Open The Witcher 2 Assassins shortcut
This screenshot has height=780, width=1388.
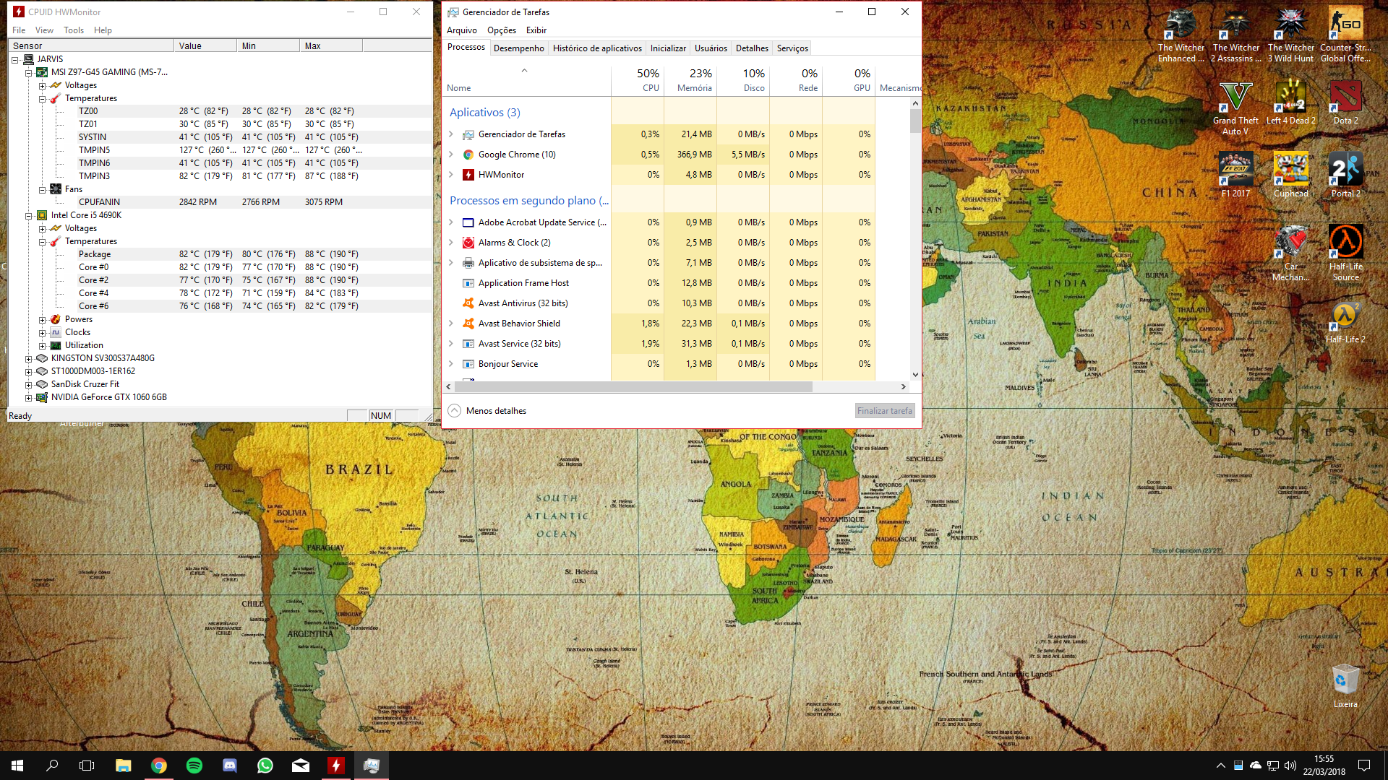click(1235, 36)
